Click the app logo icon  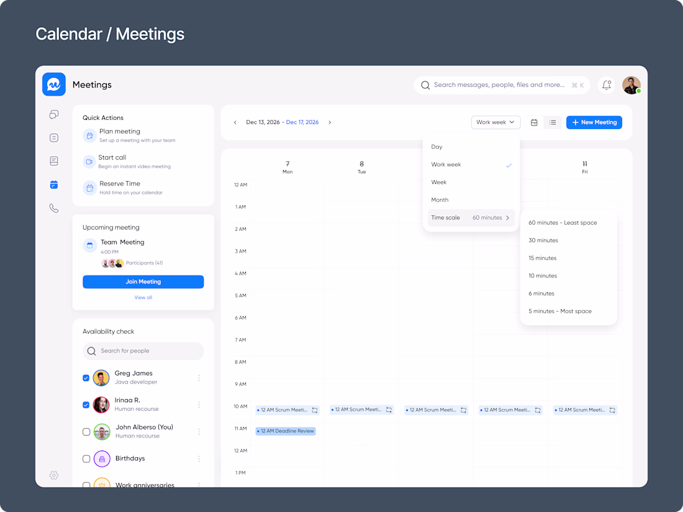point(54,84)
